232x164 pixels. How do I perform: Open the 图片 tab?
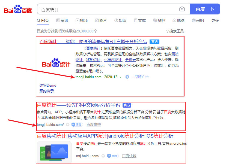pyautogui.click(x=101, y=20)
